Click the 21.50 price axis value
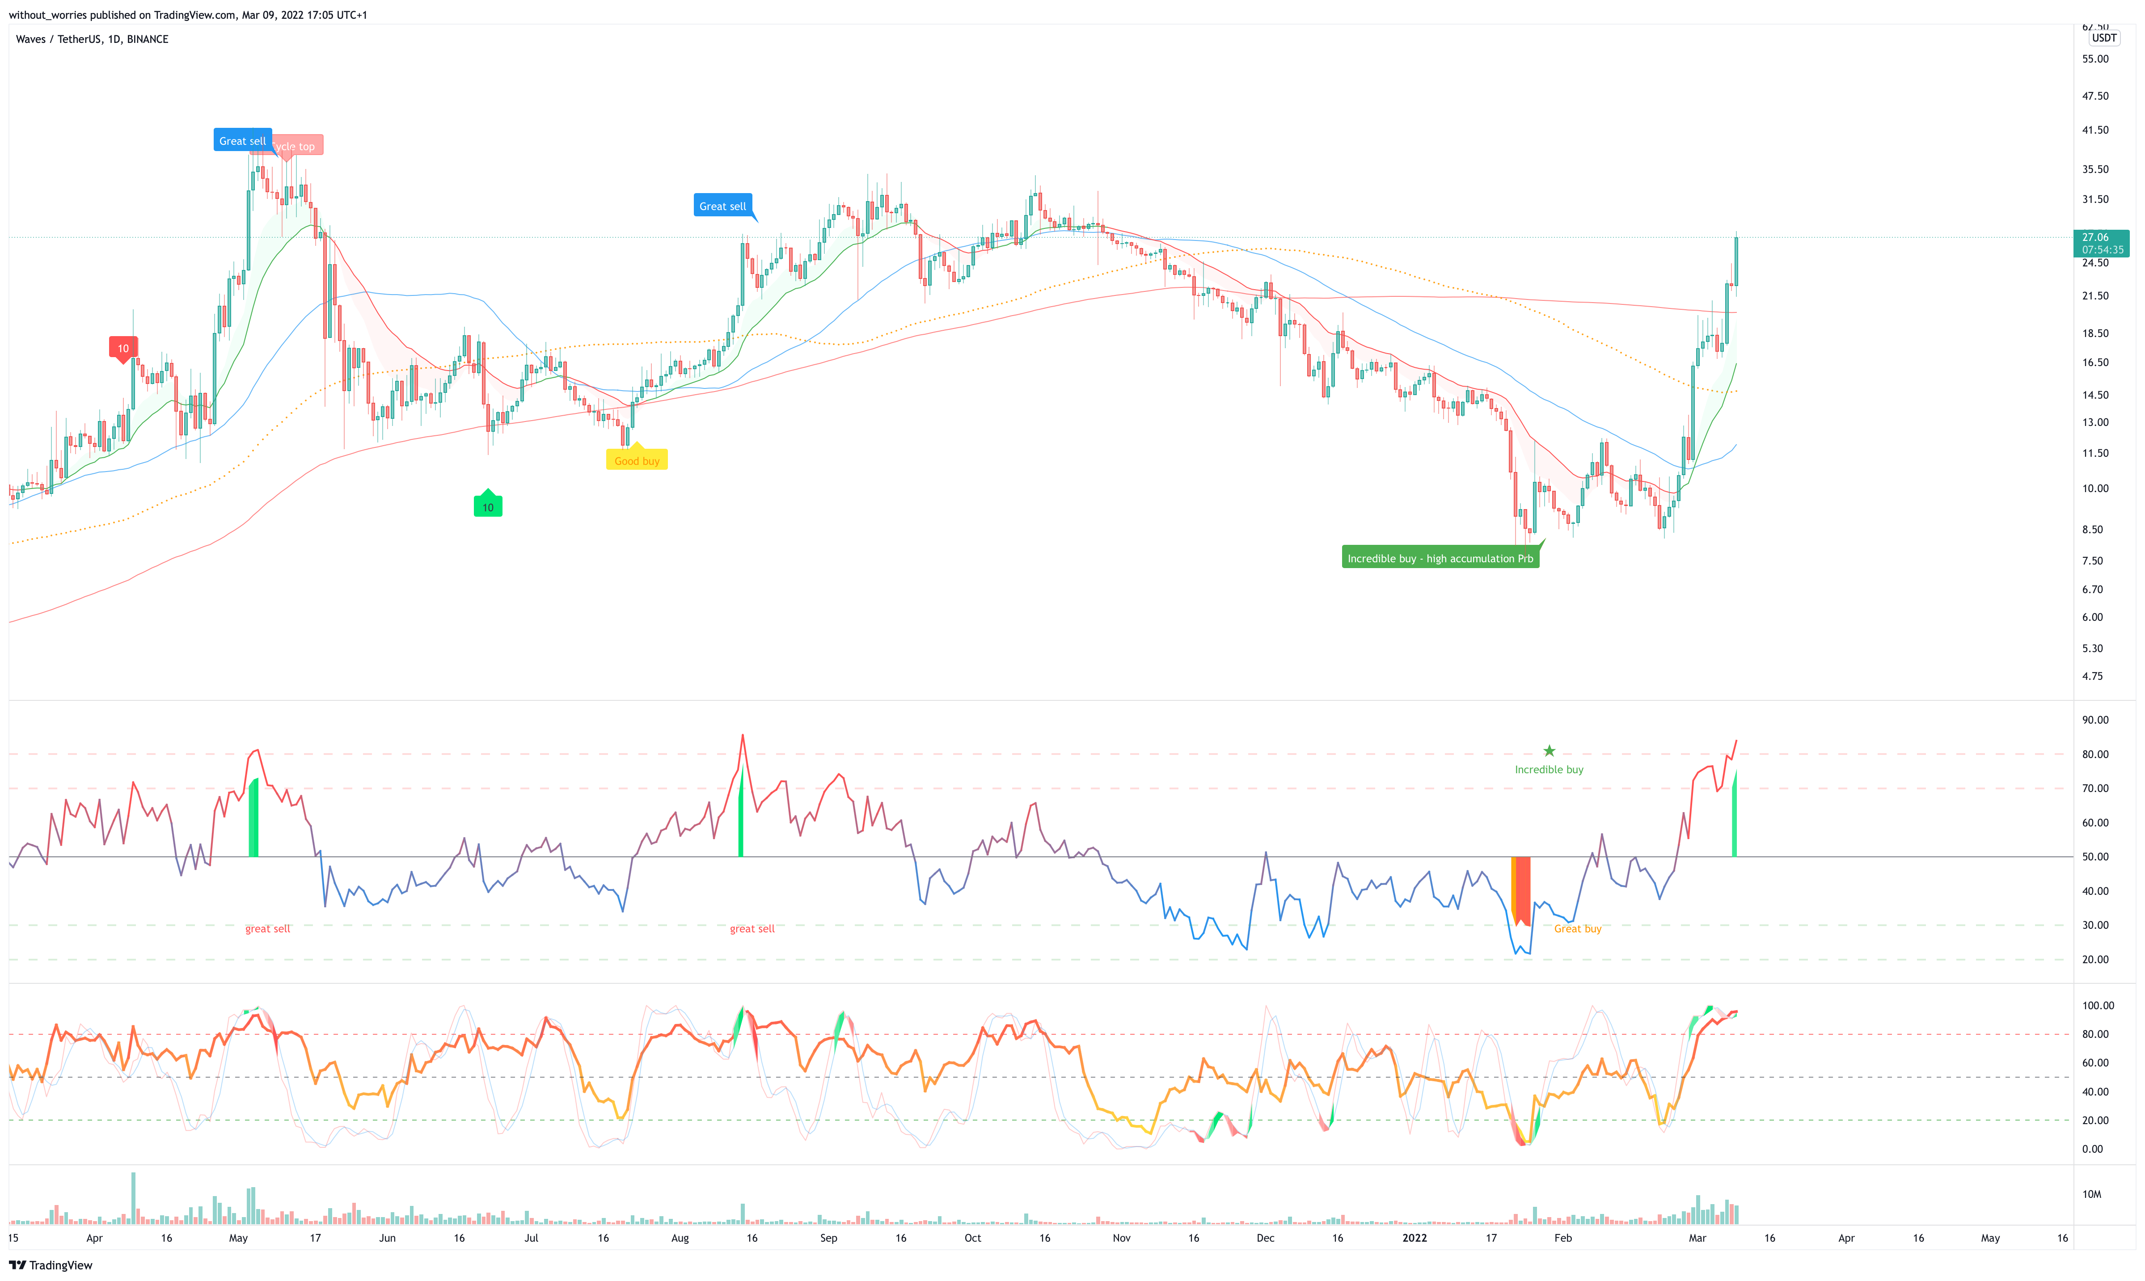This screenshot has height=1281, width=2145. click(x=2095, y=296)
